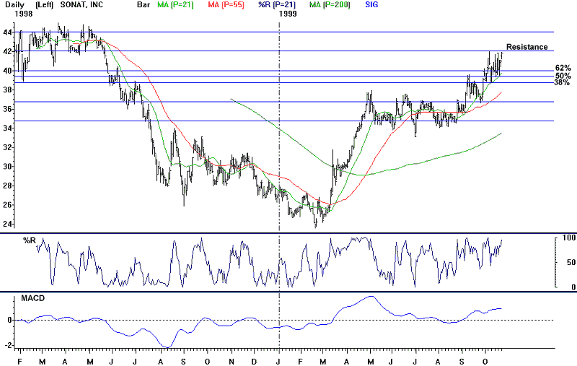Screen dimensions: 577x366
Task: Click the '%R' indicator panel label
Action: [30, 240]
